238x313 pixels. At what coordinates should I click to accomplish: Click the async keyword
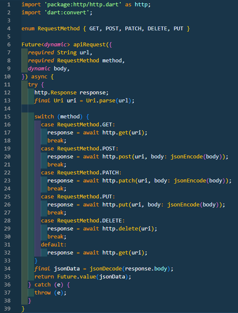(39, 77)
